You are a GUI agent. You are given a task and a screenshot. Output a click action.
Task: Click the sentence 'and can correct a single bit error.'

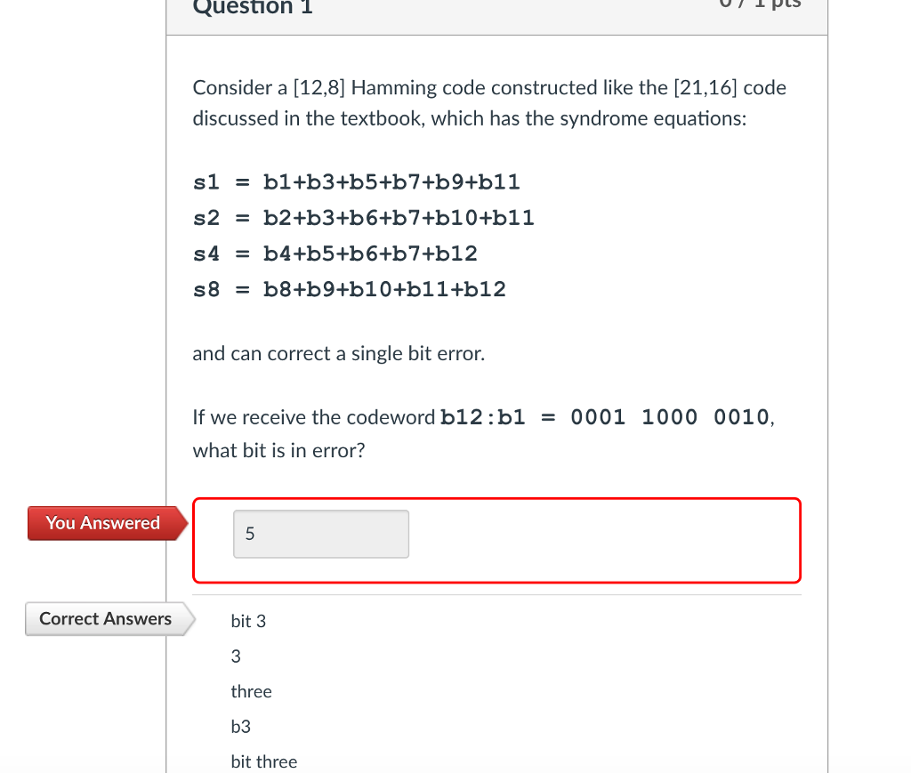(339, 354)
